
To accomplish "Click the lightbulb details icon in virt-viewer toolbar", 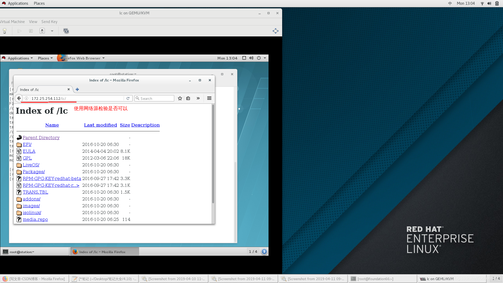I will (4, 31).
